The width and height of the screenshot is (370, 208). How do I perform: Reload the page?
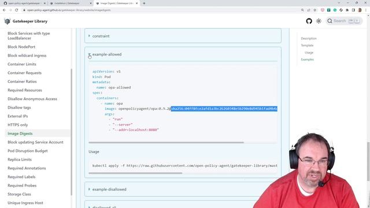point(17,10)
